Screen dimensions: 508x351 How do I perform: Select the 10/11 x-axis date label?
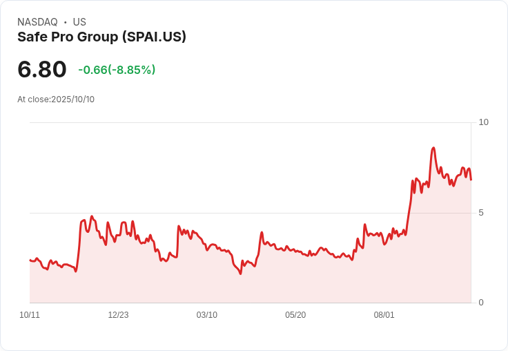pos(30,315)
